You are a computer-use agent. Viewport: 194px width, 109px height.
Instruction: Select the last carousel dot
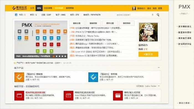tap(65, 56)
